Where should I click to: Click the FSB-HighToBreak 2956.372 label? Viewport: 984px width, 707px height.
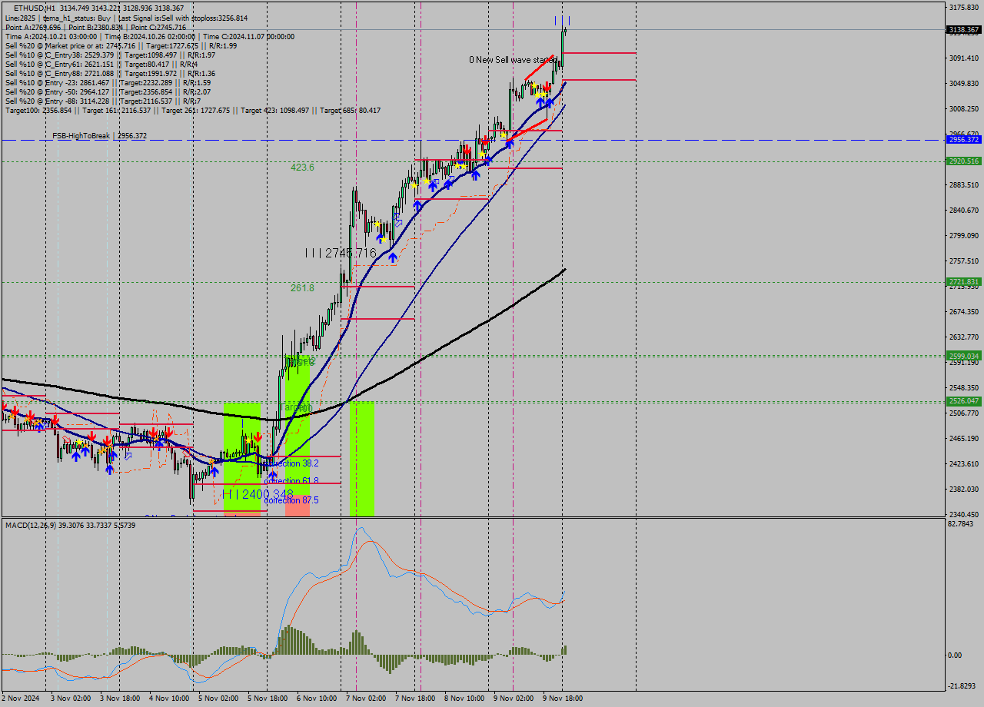click(99, 136)
